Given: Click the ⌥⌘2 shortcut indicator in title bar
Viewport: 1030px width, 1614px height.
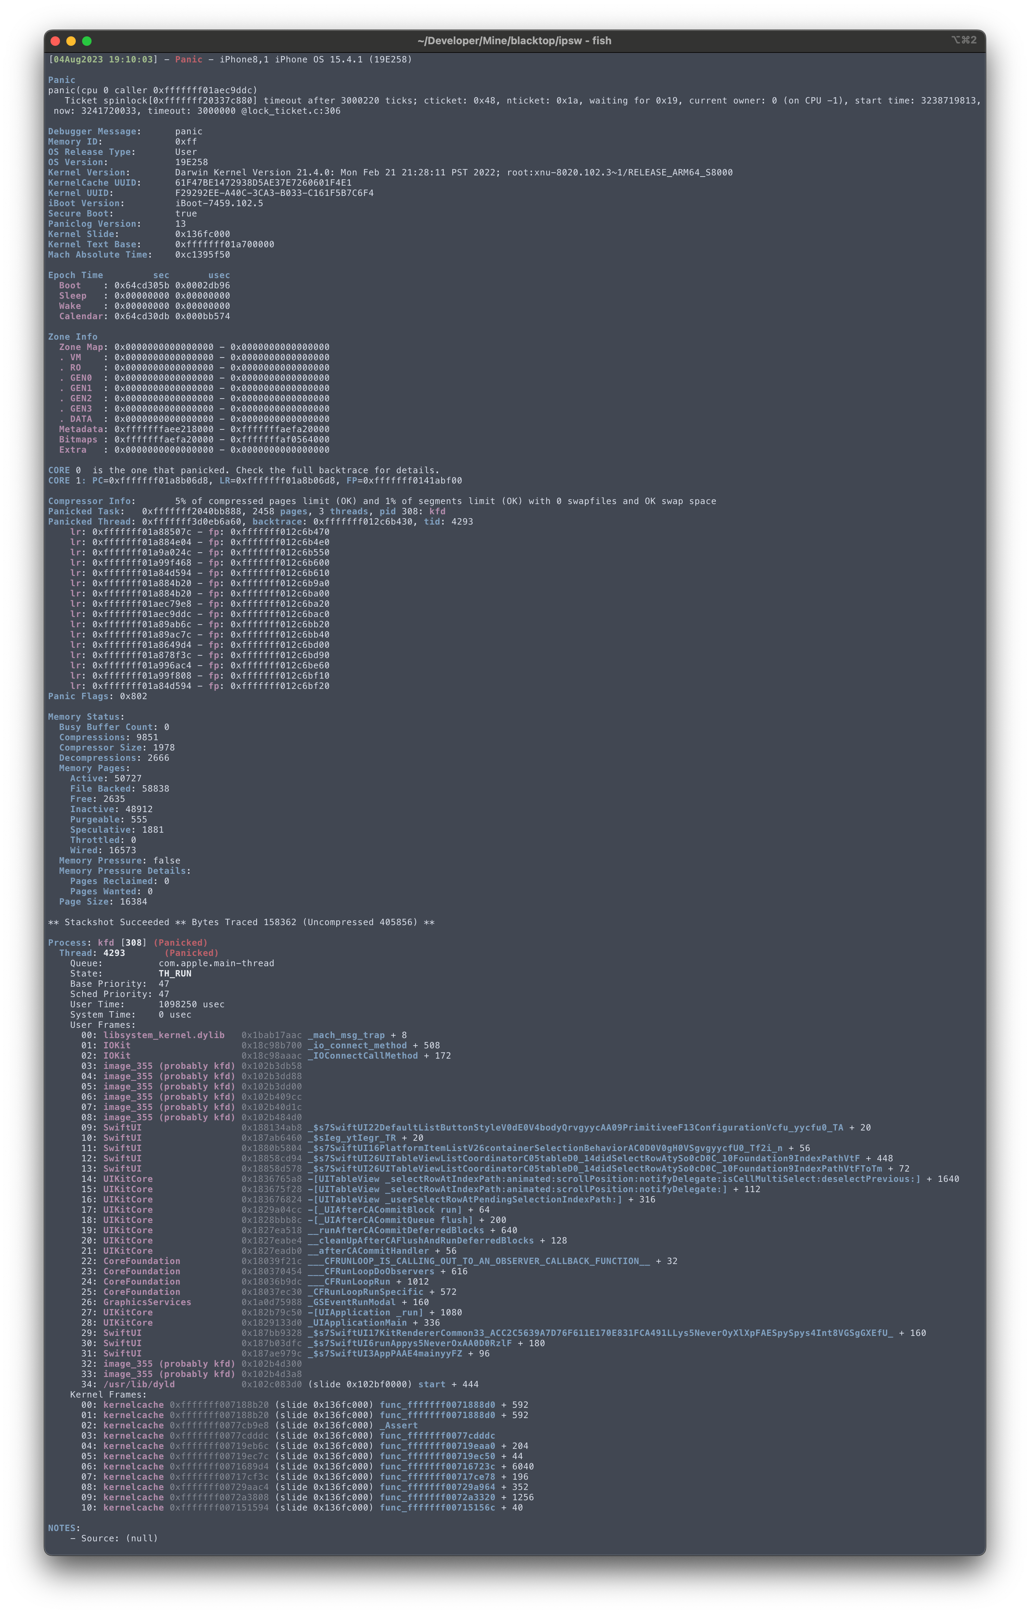Looking at the screenshot, I should pyautogui.click(x=964, y=40).
